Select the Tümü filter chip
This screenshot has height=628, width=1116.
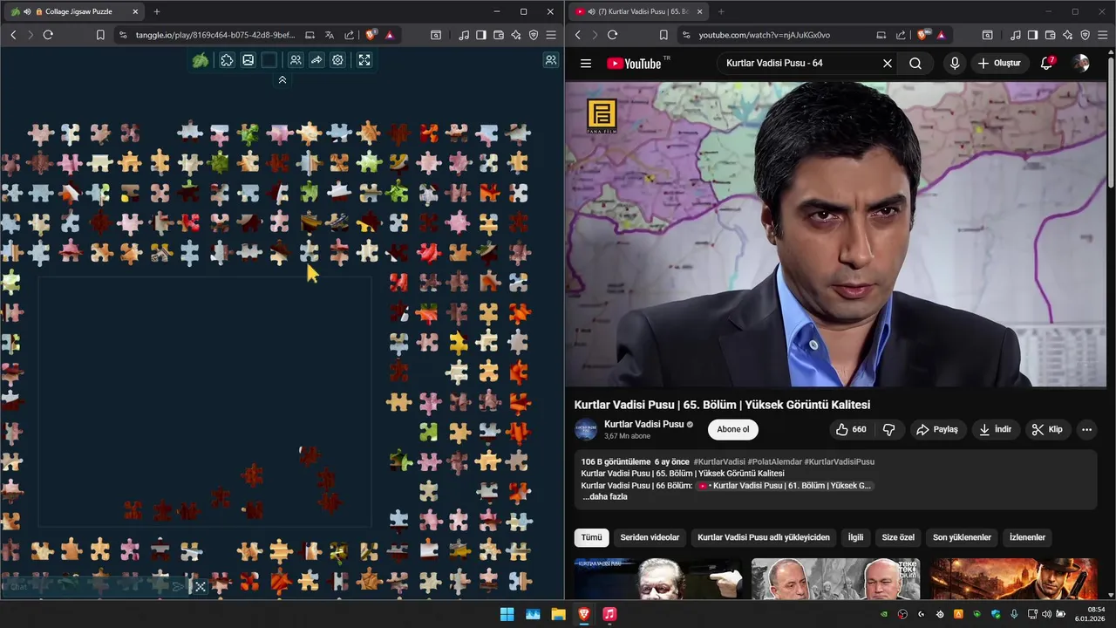(592, 537)
